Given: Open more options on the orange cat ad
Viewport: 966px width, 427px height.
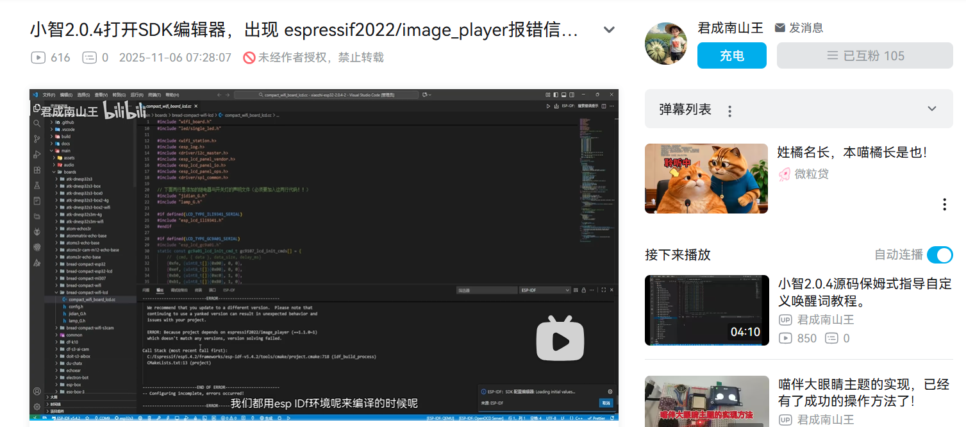Looking at the screenshot, I should [x=944, y=205].
